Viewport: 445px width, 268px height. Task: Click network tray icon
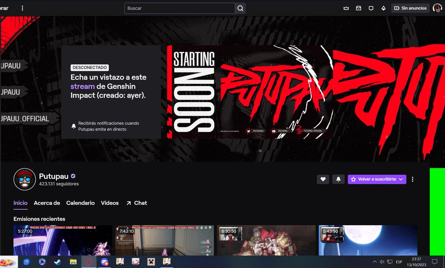[x=389, y=262]
